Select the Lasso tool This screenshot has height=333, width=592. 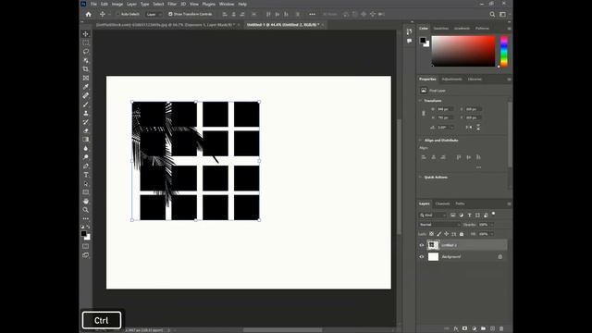click(x=86, y=52)
